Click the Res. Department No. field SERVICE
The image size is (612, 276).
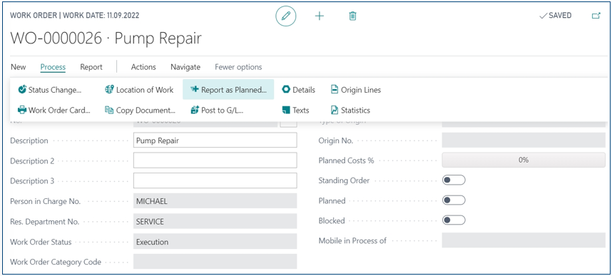click(215, 221)
